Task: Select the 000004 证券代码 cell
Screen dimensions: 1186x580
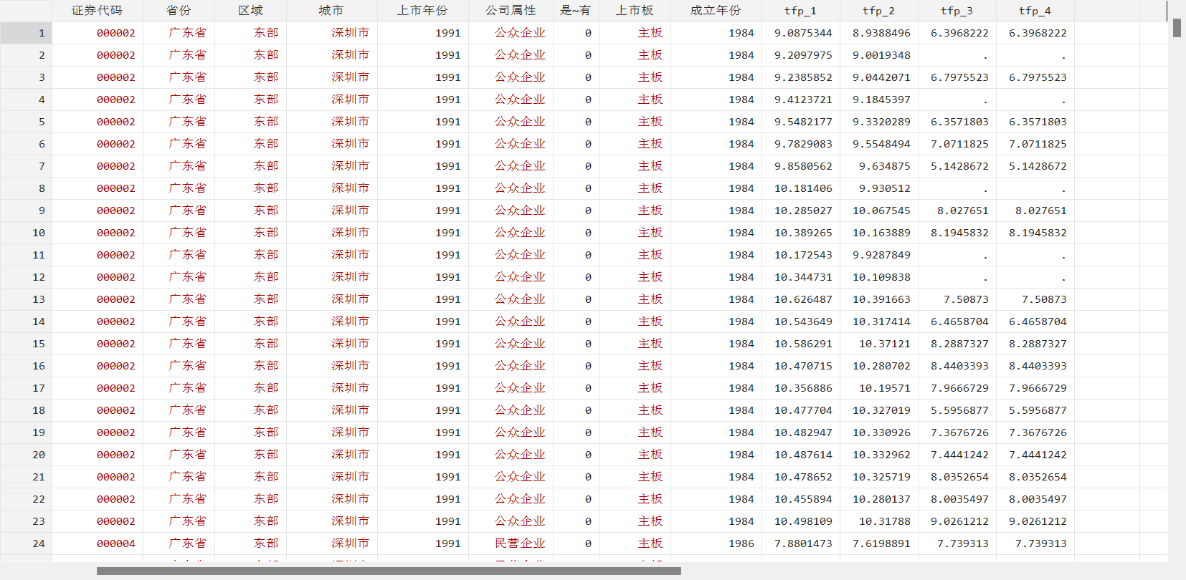Action: point(115,543)
